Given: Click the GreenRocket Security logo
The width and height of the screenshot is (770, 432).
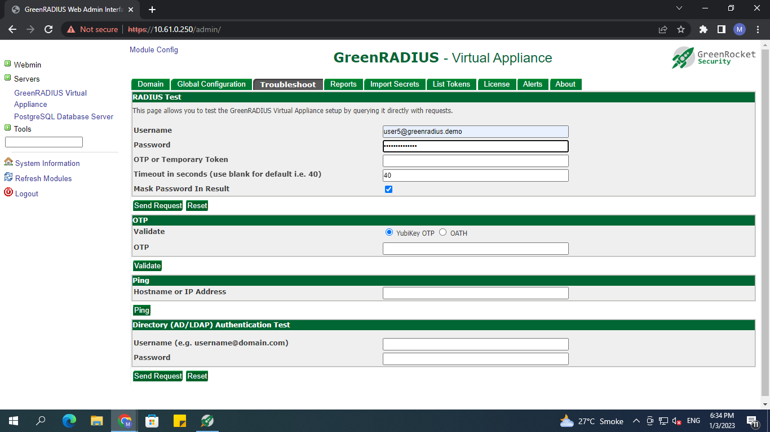Looking at the screenshot, I should coord(714,57).
